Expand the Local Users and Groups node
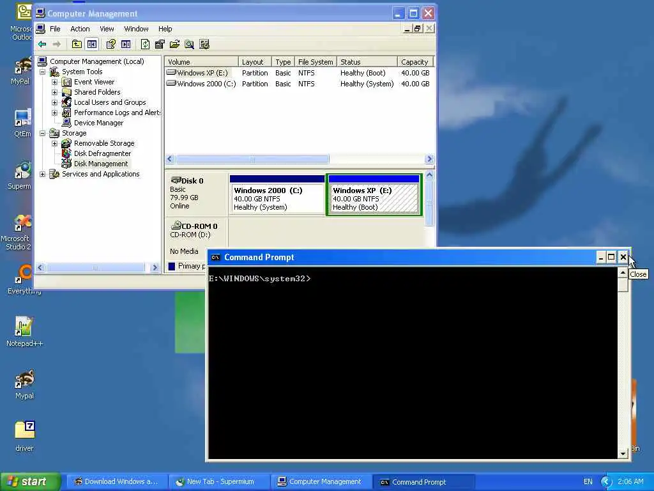 click(55, 103)
